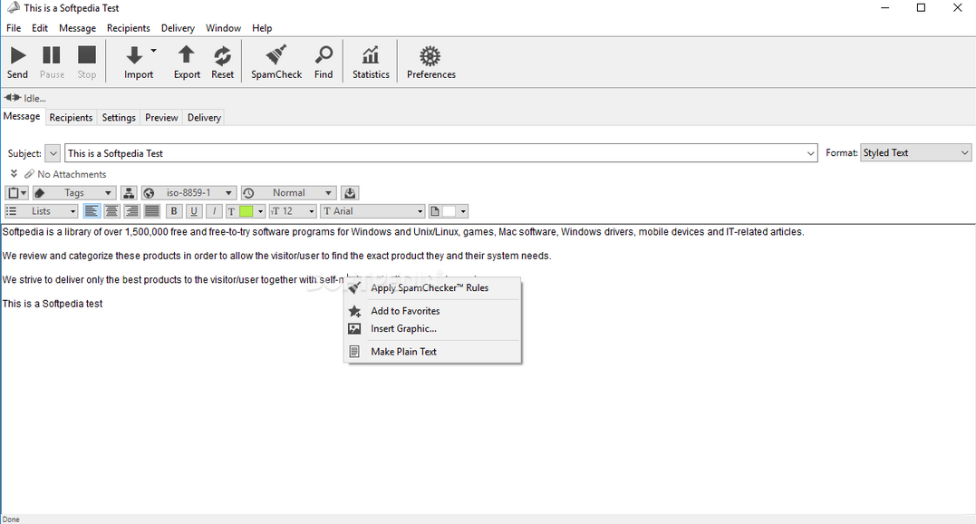Open the Format Styled Text combo box
The image size is (976, 524).
[x=915, y=153]
